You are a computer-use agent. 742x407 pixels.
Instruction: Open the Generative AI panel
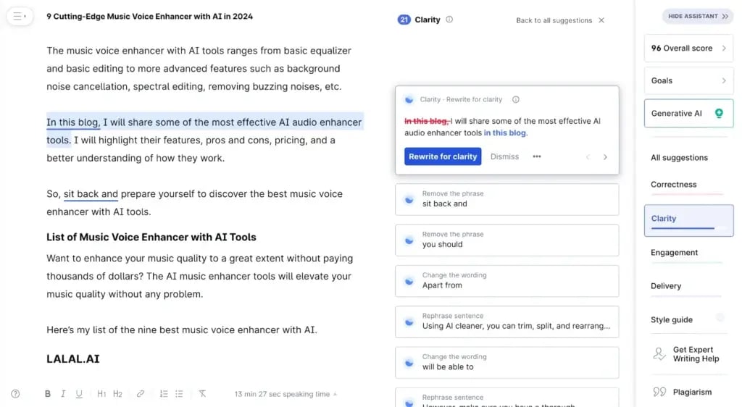point(688,114)
